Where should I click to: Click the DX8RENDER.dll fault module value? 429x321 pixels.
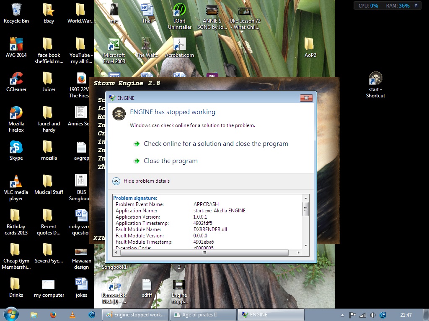[x=210, y=229]
